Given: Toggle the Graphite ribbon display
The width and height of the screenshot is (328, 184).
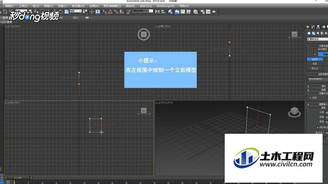Looking at the screenshot, I should 177,11.
